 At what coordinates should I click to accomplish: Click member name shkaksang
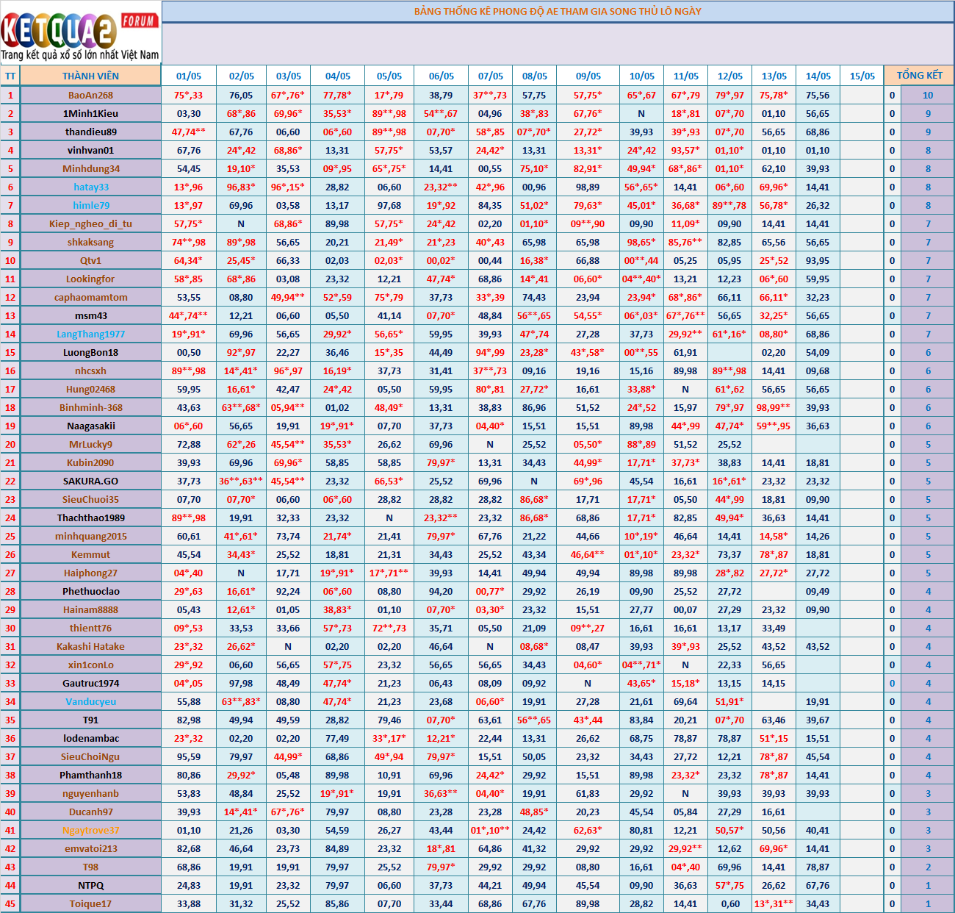coord(90,242)
